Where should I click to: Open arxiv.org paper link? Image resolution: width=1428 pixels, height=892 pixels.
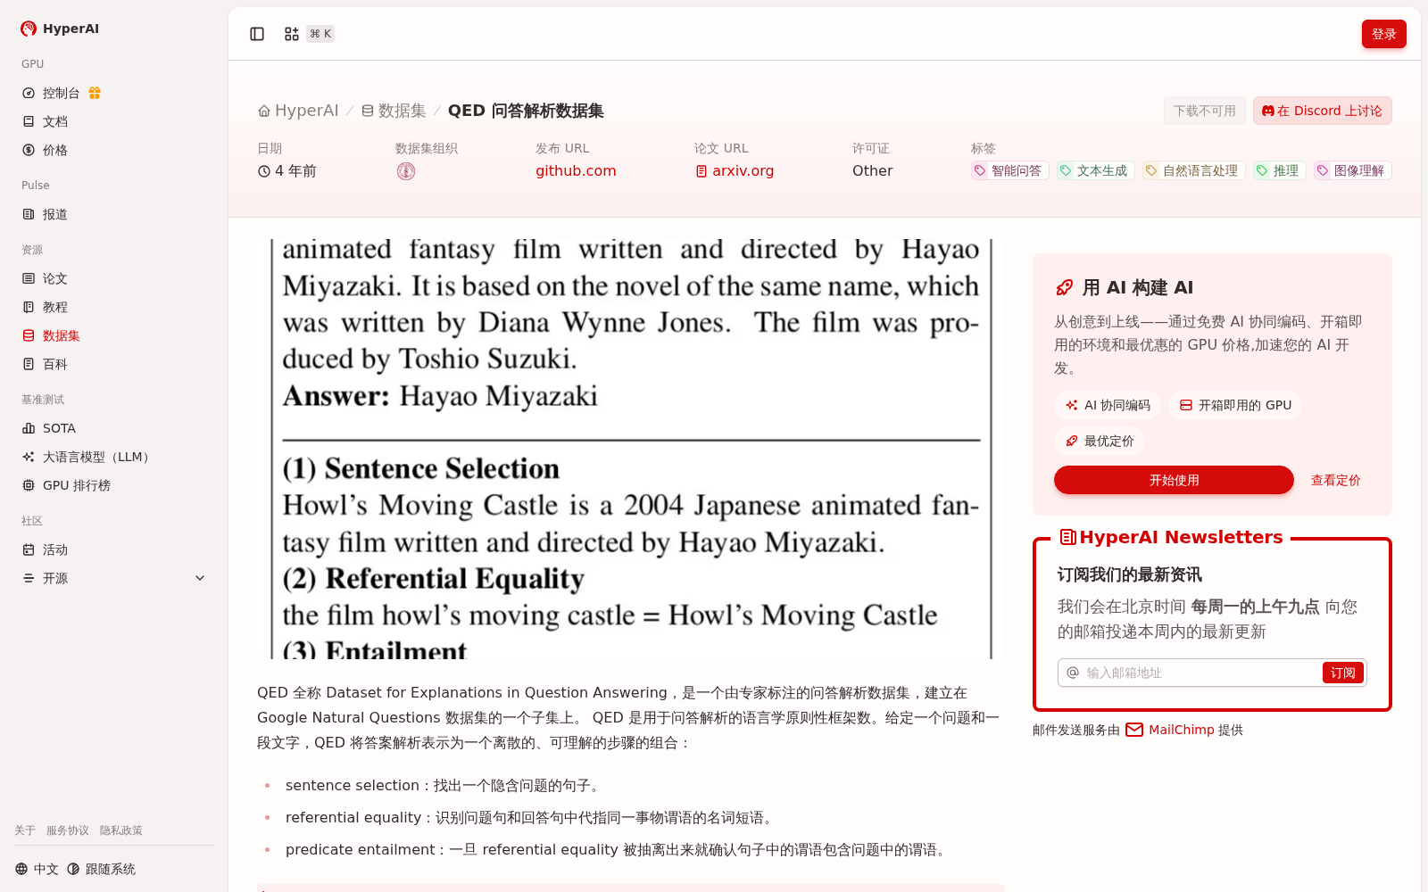point(735,170)
